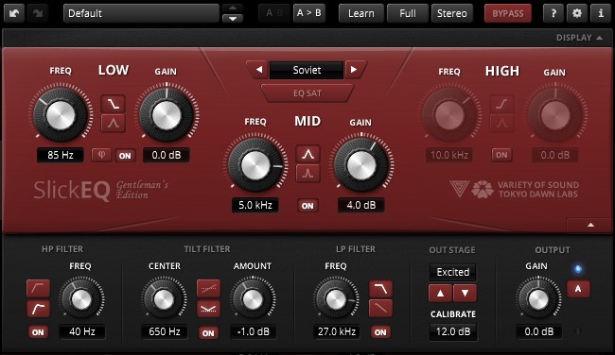The height and width of the screenshot is (355, 615).
Task: Click tilt filter AMOUNT knob
Action: 253,299
